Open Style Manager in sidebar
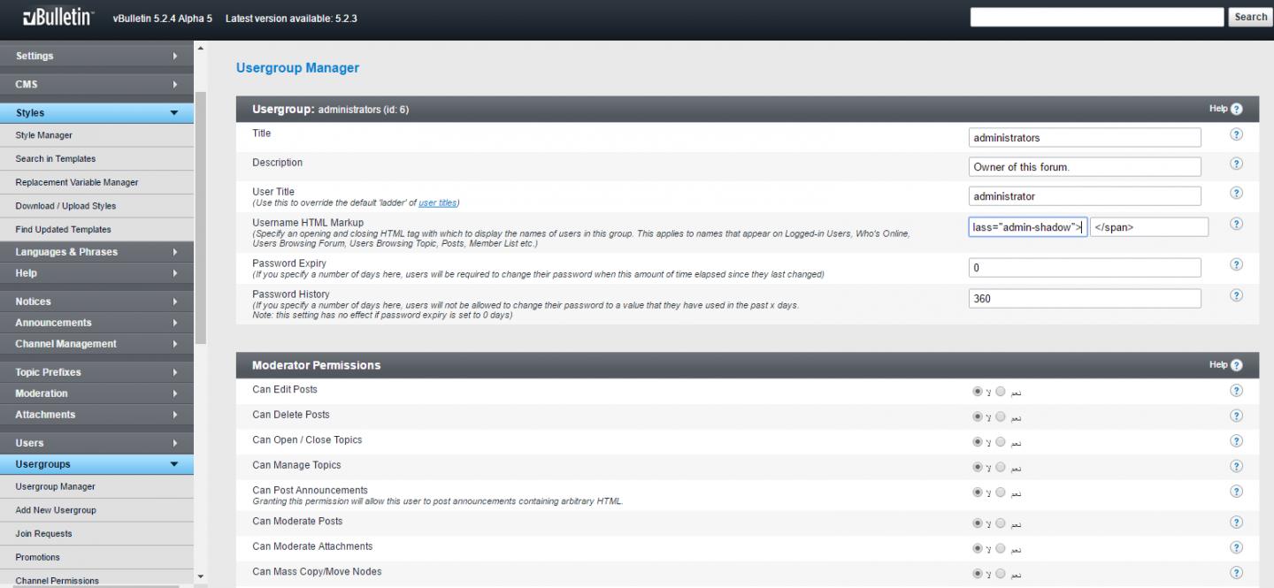 click(96, 135)
